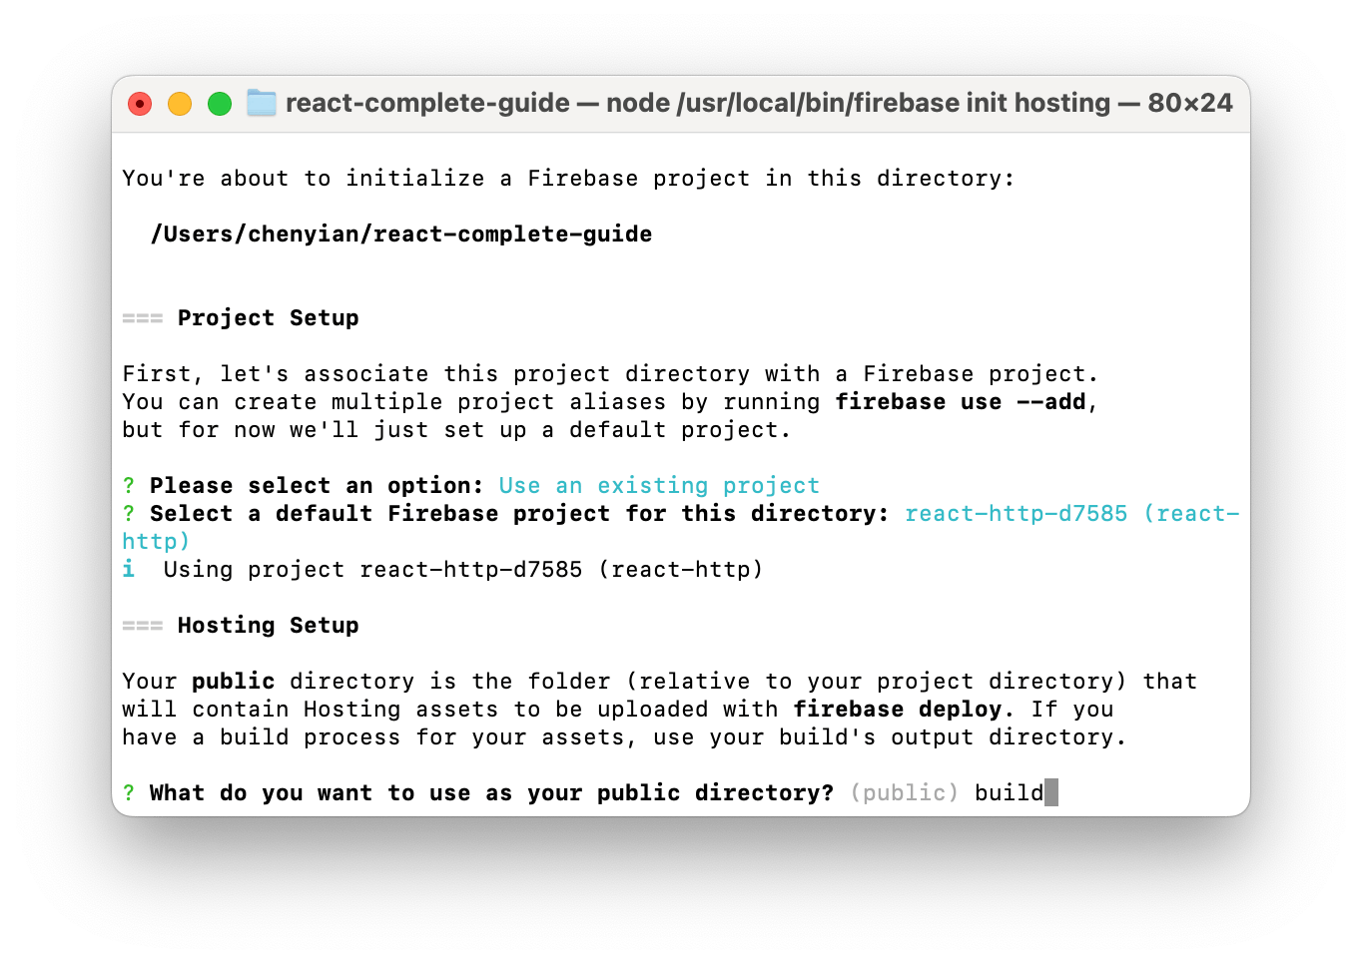Click the red close window button
The height and width of the screenshot is (964, 1362).
140,104
